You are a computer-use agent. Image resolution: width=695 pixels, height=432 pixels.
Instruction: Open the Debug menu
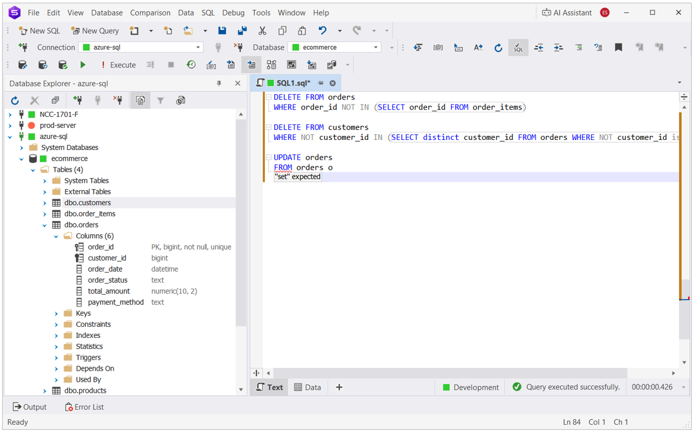233,13
